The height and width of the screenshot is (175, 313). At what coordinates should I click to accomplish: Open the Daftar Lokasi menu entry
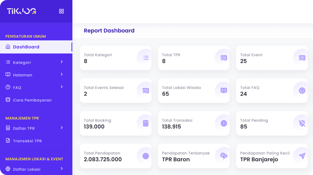coord(27,169)
